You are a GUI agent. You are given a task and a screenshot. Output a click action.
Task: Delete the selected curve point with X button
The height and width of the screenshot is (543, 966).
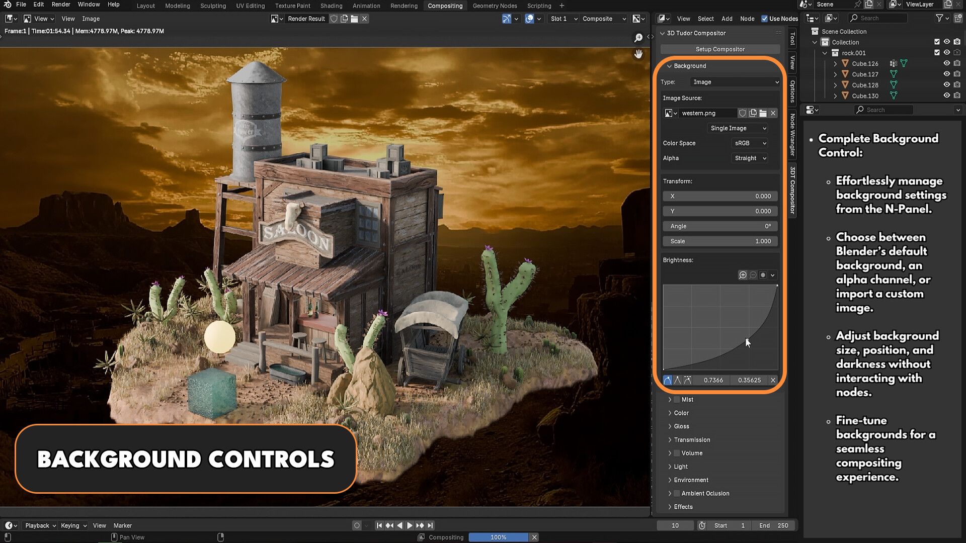coord(773,380)
